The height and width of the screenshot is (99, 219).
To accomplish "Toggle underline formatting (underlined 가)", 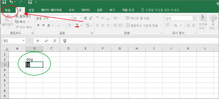I will point(48,25).
